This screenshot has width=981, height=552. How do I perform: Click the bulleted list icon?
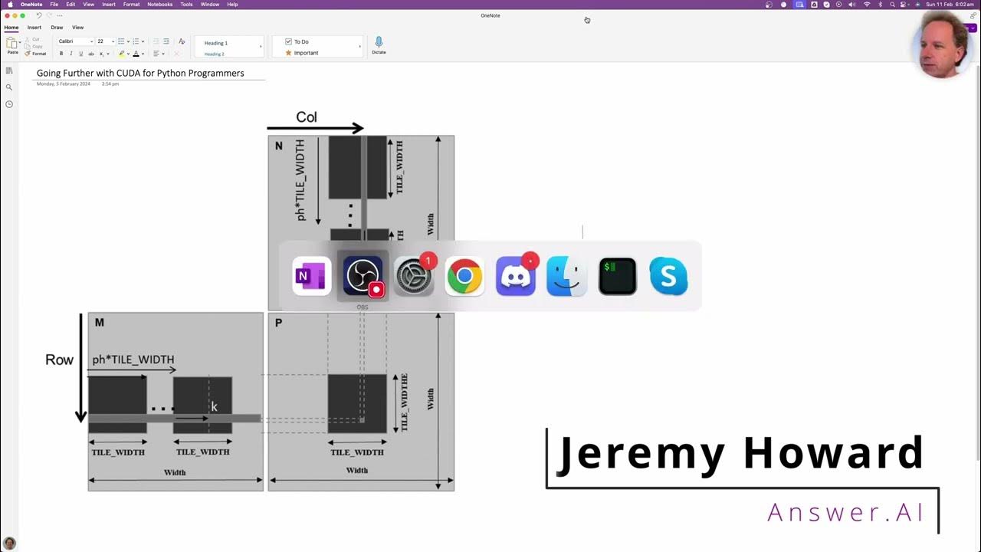point(120,41)
